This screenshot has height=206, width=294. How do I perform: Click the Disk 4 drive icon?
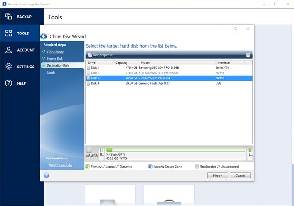click(88, 83)
